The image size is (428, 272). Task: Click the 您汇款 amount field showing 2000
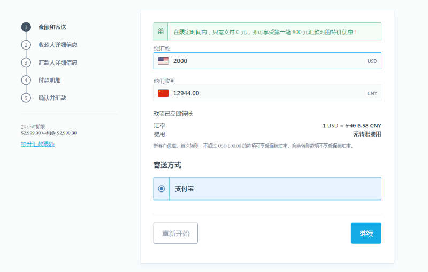tap(267, 61)
